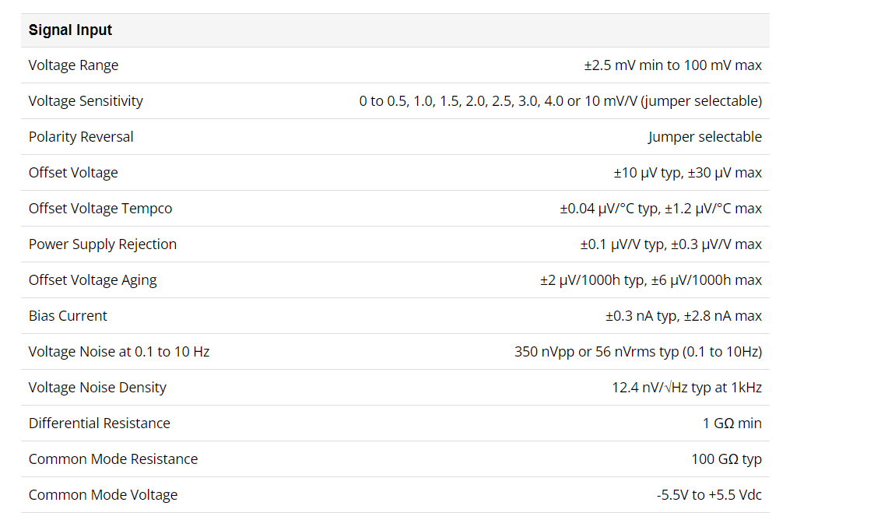Click the jumper selectable mV/V sensitivity value
The image size is (874, 513).
(x=560, y=101)
